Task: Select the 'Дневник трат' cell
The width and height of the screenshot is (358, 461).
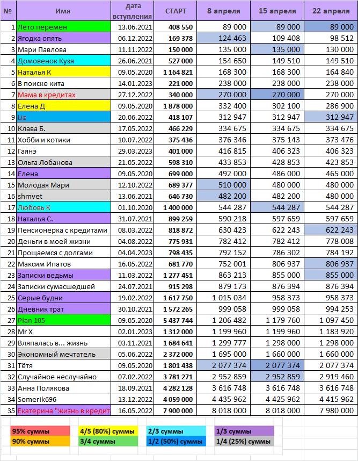Action: [x=63, y=309]
